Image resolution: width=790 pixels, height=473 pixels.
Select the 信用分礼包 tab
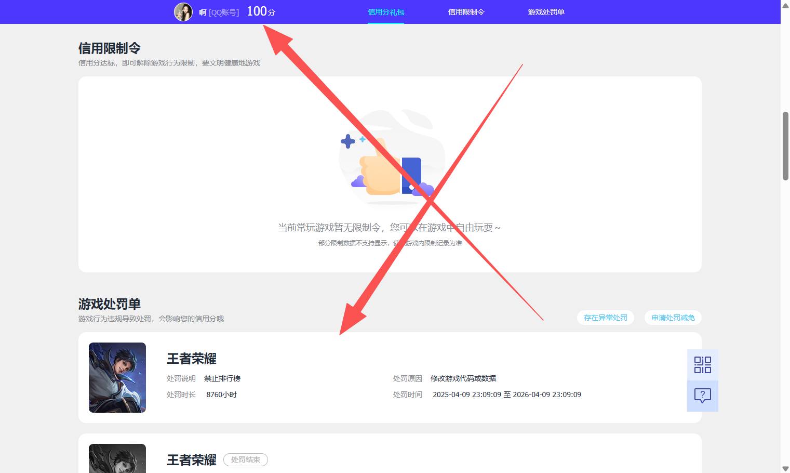click(x=386, y=11)
